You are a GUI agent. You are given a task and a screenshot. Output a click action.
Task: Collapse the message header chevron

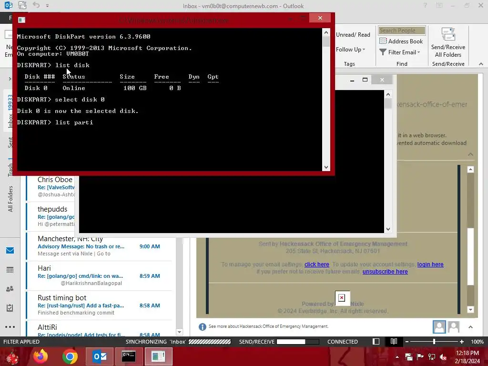click(x=470, y=154)
